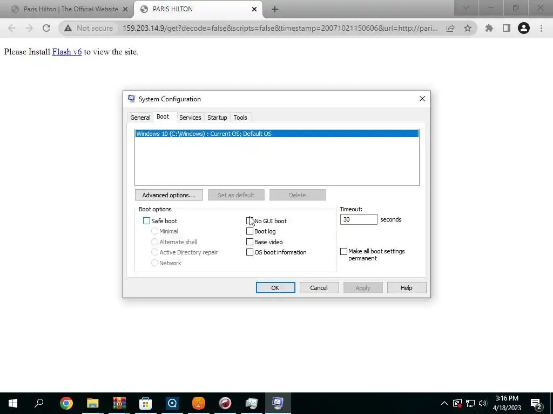This screenshot has height=414, width=553.
Task: Open the red circular app in taskbar
Action: click(x=225, y=403)
